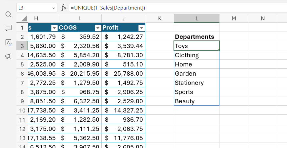
Task: Select row 6 header
Action: [22, 73]
